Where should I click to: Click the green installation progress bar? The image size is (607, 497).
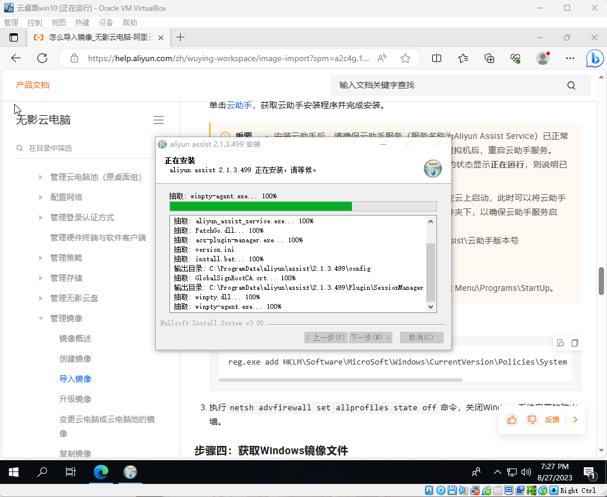(260, 206)
